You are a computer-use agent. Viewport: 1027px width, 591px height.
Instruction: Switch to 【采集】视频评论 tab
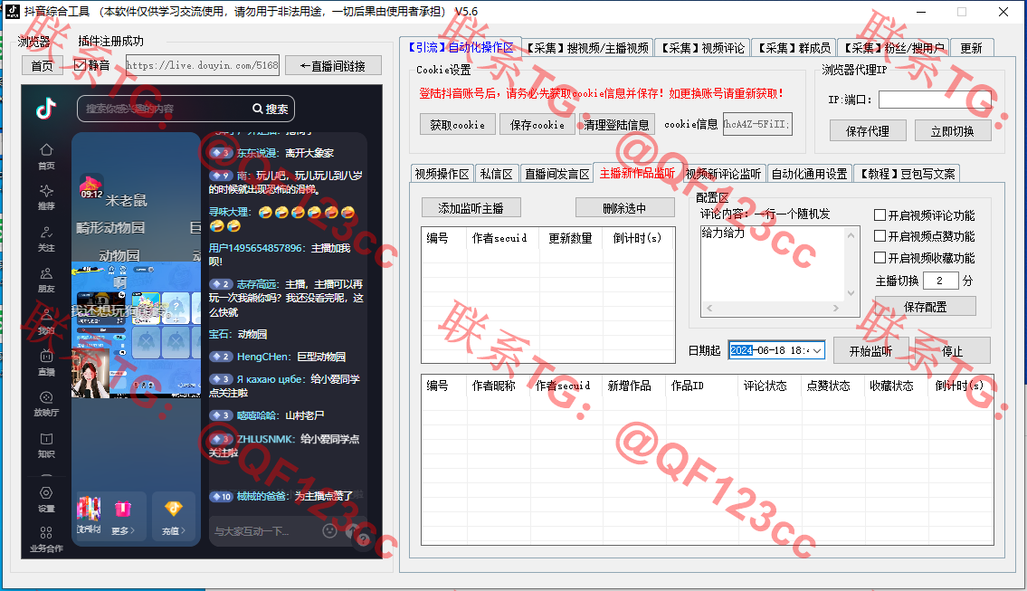tap(702, 48)
